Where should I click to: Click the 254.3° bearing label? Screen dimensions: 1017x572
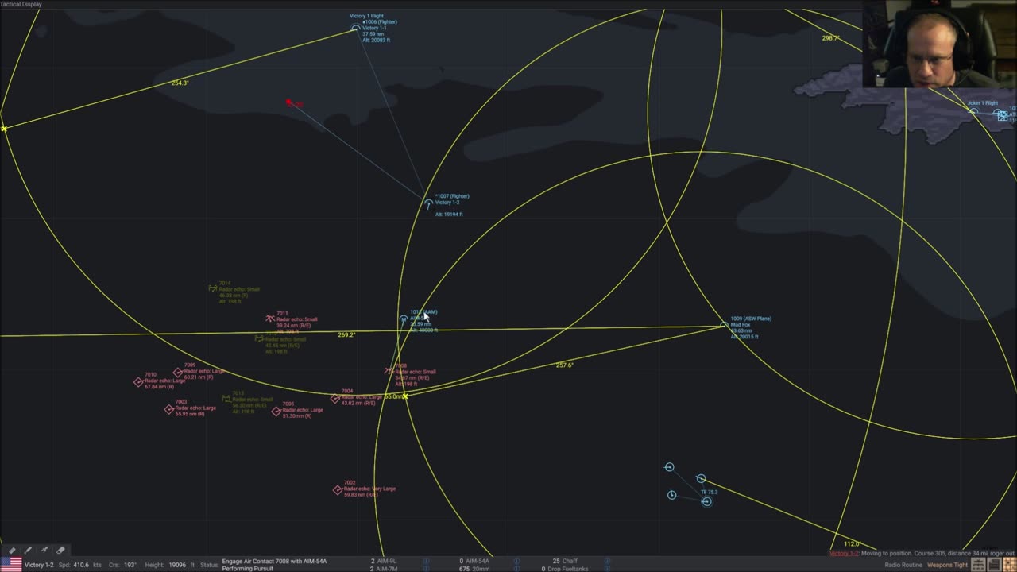coord(180,83)
